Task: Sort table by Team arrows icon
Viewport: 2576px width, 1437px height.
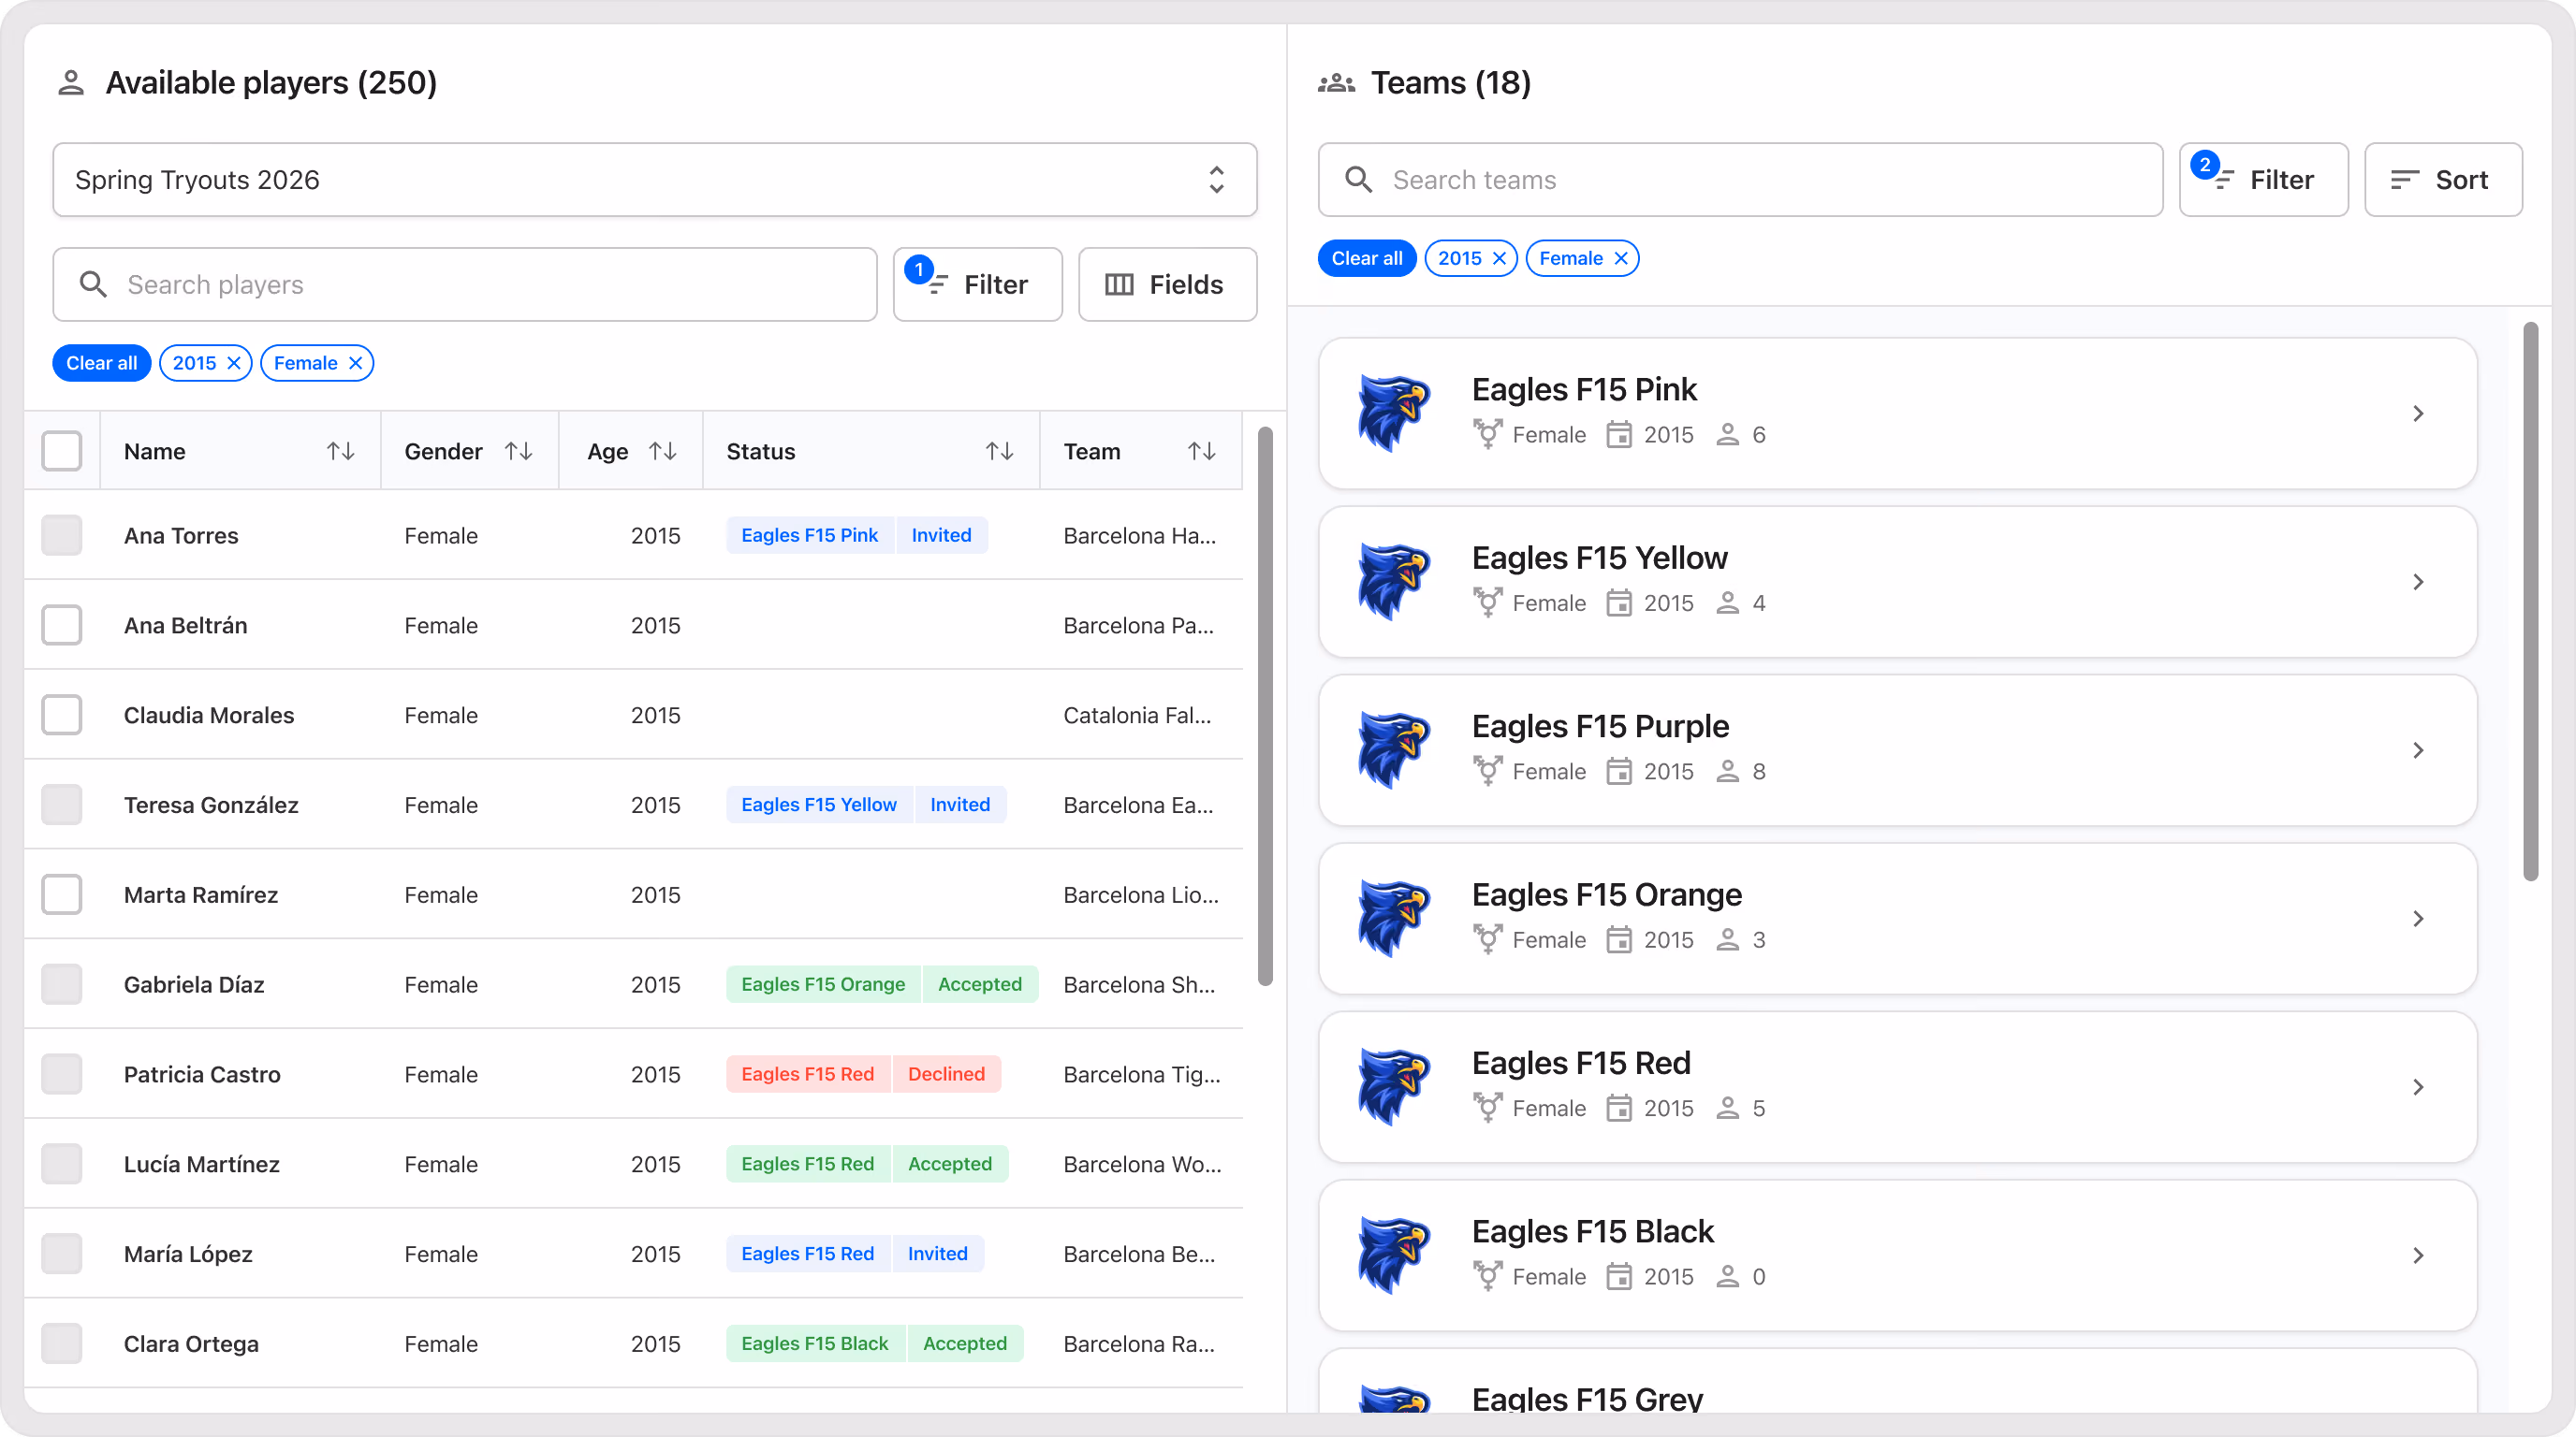Action: tap(1202, 452)
